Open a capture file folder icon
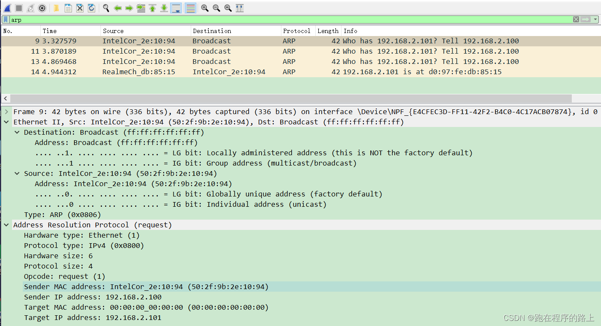 [56, 8]
